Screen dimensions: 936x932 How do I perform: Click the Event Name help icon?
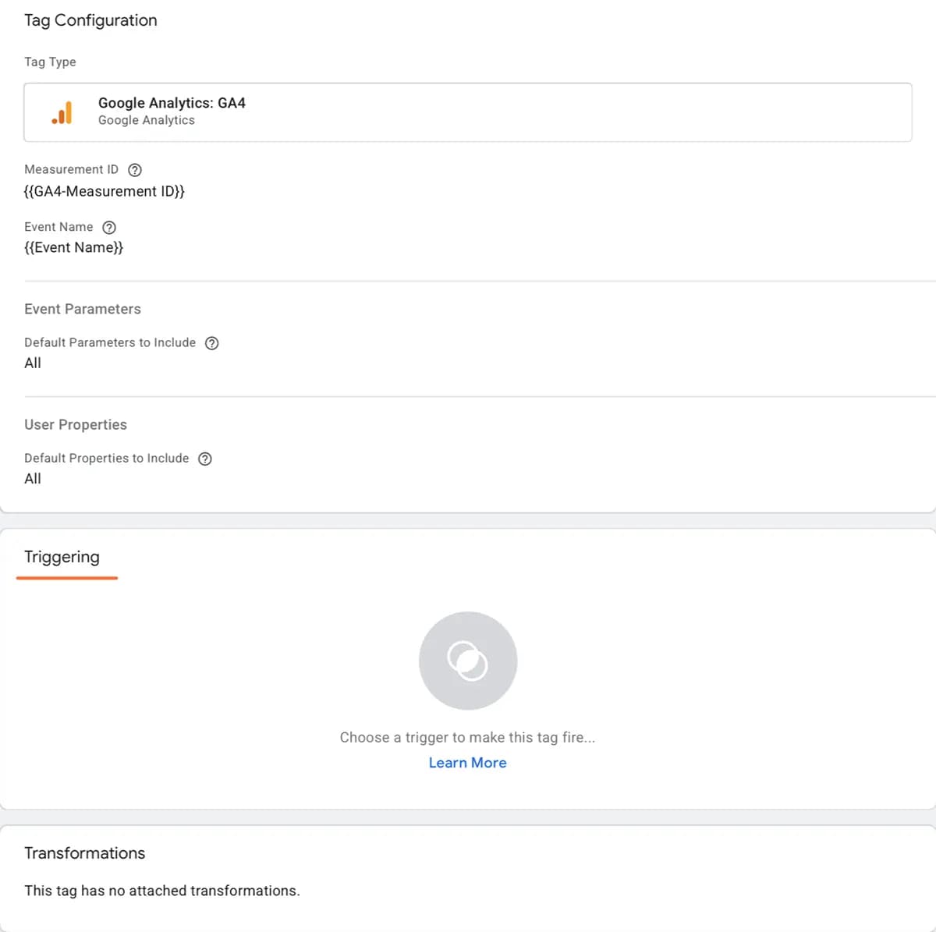[x=109, y=228]
